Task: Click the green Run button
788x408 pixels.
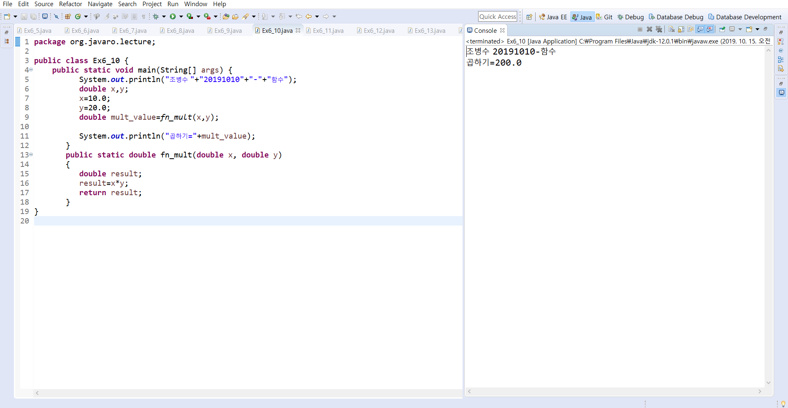Action: pos(173,16)
